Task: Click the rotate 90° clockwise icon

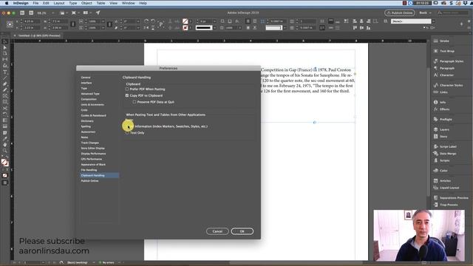Action: tap(146, 21)
